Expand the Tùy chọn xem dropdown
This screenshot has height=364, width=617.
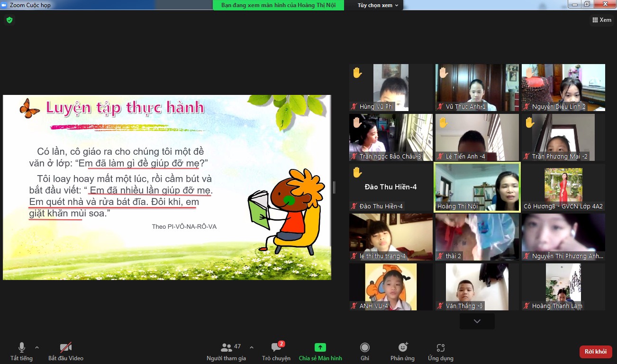point(377,5)
